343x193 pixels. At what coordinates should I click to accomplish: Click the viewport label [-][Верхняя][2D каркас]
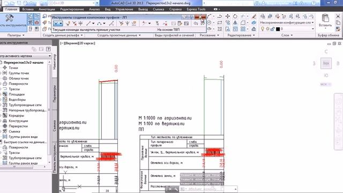coord(78,43)
